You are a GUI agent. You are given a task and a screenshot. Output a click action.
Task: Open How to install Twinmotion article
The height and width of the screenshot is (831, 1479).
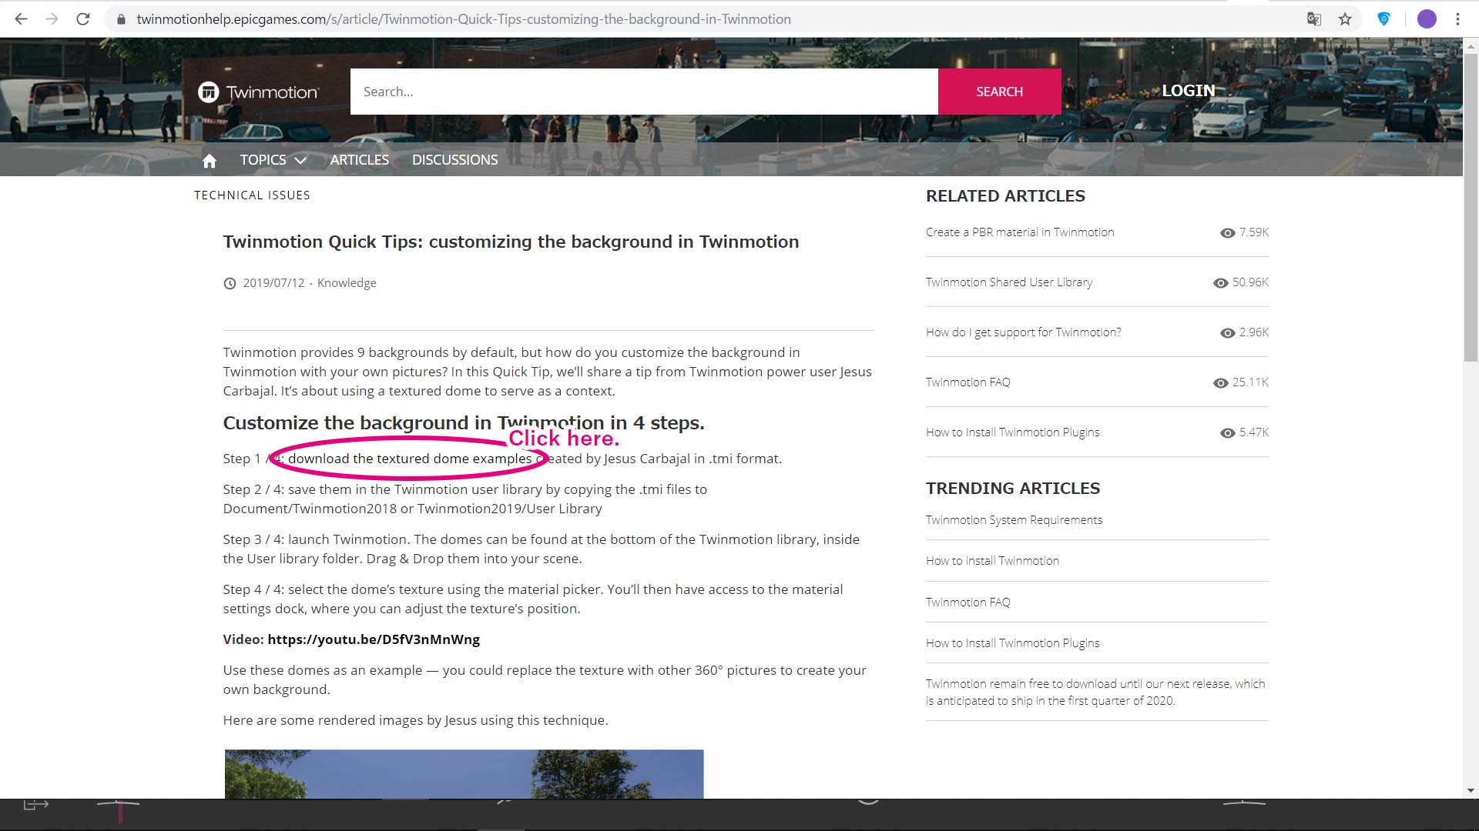tap(992, 561)
